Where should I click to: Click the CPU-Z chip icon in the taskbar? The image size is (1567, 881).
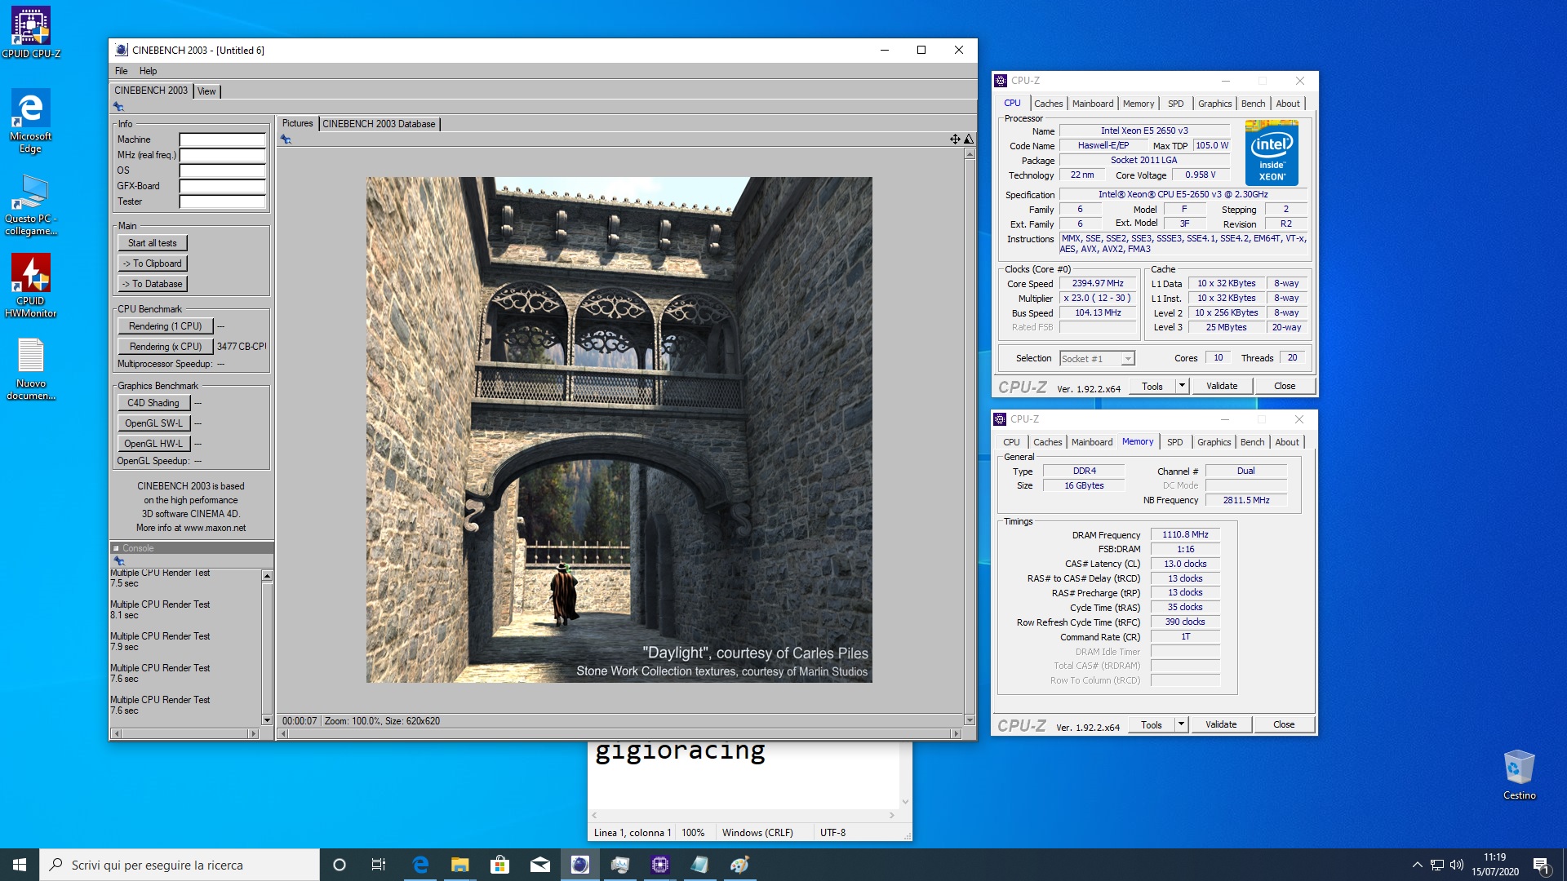[660, 865]
